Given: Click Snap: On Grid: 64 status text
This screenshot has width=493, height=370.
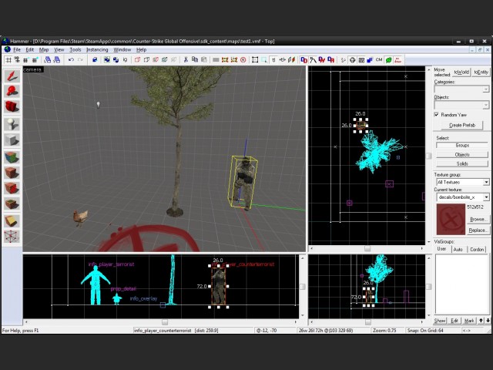Looking at the screenshot, I should click(x=425, y=331).
